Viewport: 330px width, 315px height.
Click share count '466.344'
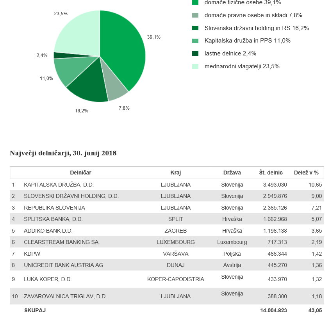tap(277, 254)
